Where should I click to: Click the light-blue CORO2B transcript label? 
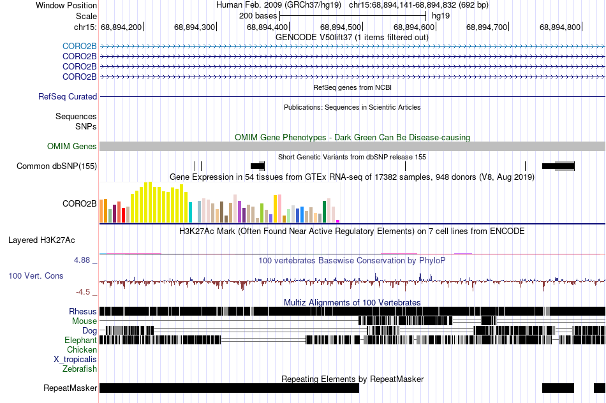[x=79, y=47]
